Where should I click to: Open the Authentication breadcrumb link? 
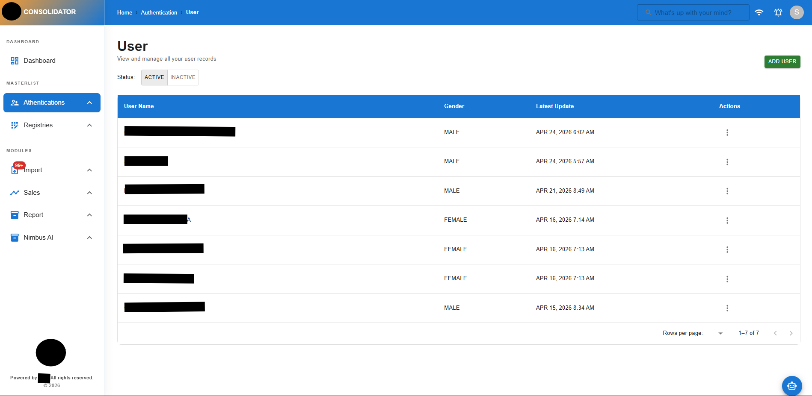click(159, 12)
